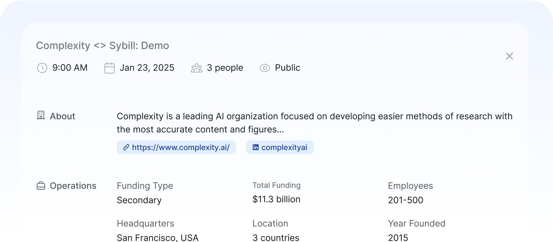Viewport: 553px width, 242px height.
Task: Click the 'Location' label
Action: [x=270, y=224]
